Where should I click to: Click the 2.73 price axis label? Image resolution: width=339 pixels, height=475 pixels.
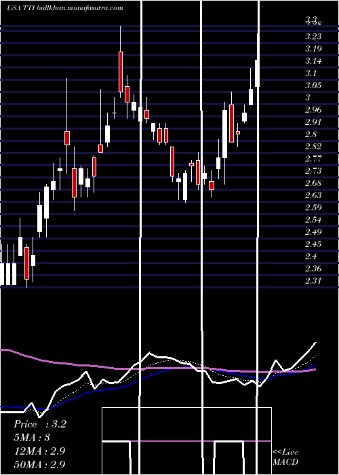[313, 171]
